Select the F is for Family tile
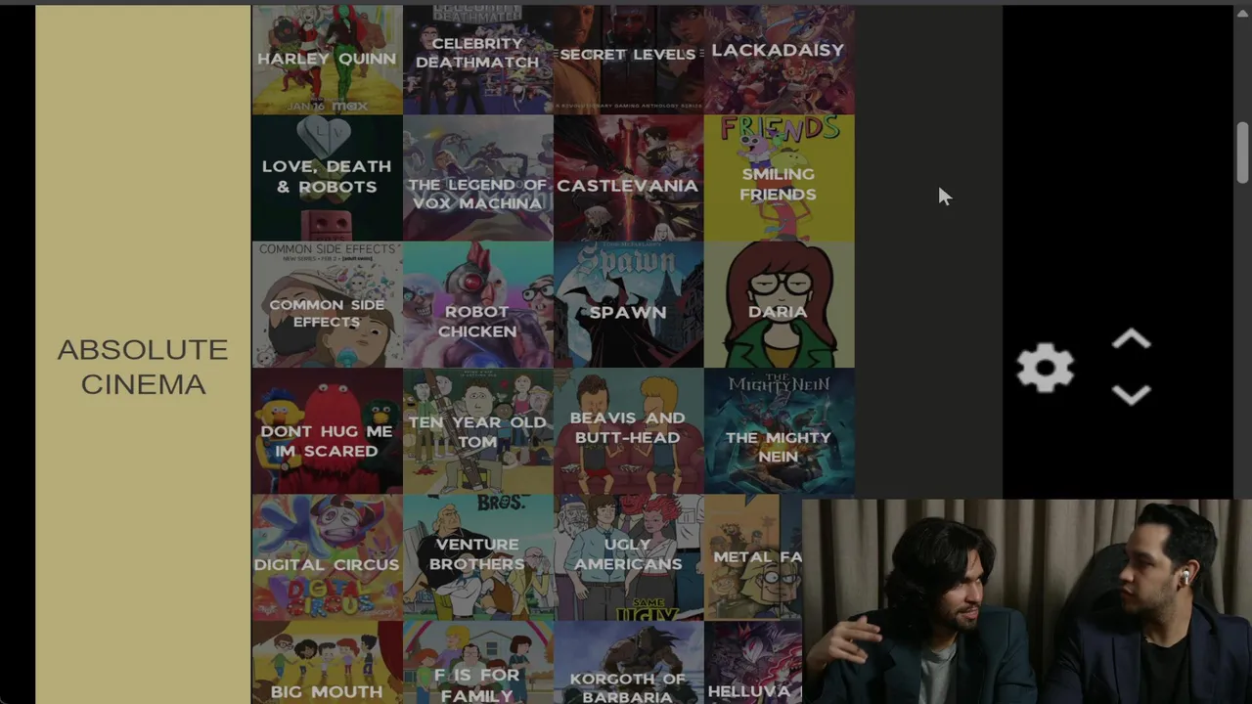Screen dimensions: 1252x704 (x=477, y=662)
